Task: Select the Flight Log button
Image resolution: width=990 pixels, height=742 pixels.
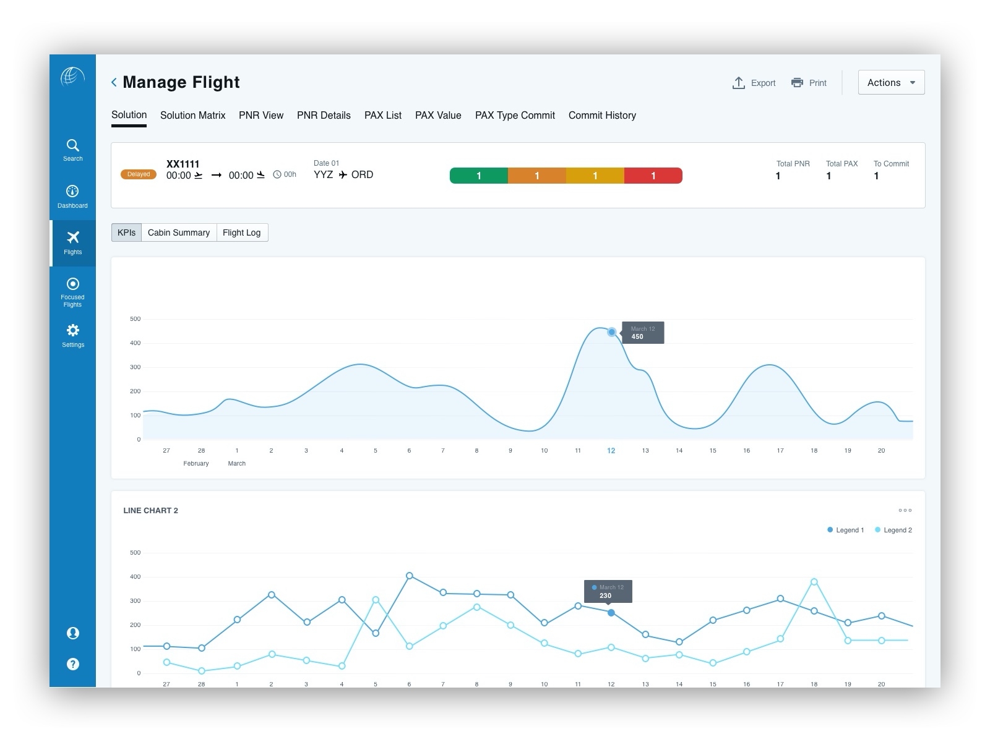Action: (242, 232)
